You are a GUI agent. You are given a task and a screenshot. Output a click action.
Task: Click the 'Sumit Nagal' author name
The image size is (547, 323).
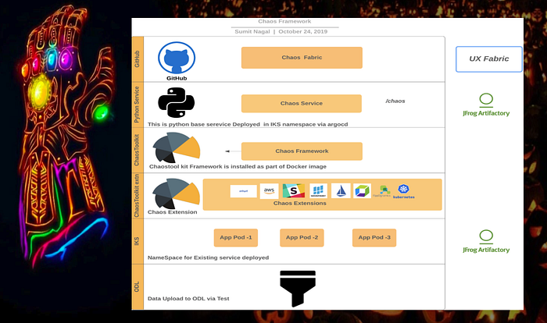tap(252, 31)
